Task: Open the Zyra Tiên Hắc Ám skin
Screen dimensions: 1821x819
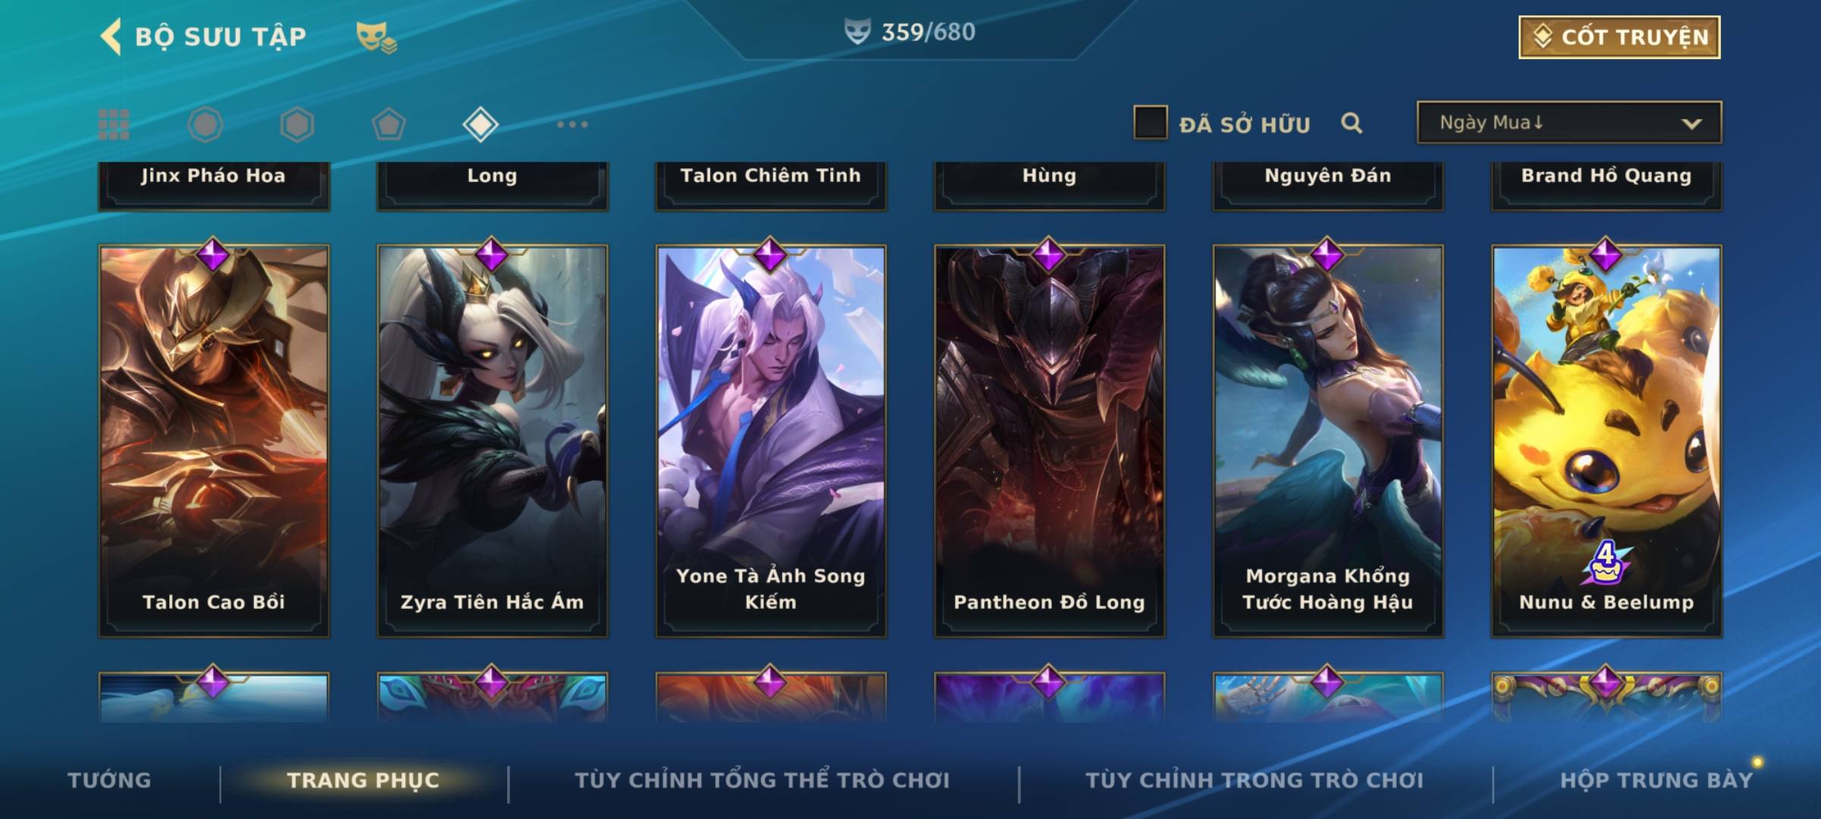Action: pos(492,441)
